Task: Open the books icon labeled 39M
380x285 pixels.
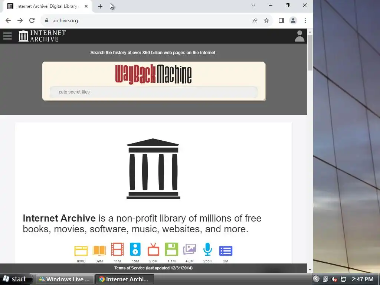Action: click(x=99, y=250)
